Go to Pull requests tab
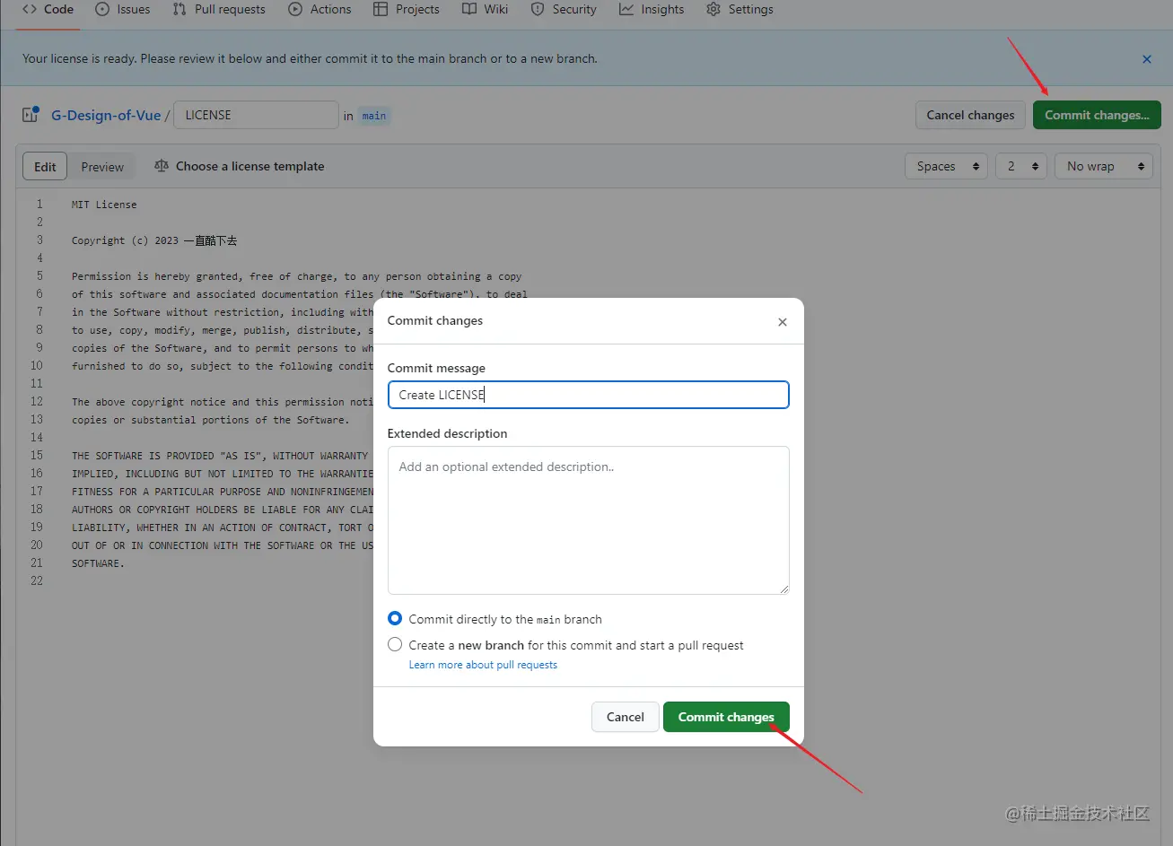 (219, 9)
